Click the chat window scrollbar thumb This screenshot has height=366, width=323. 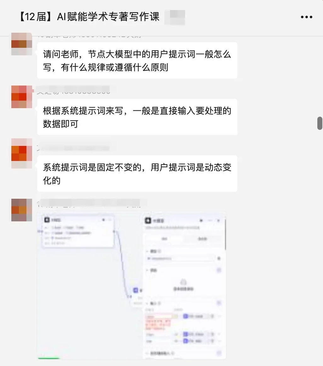coord(320,123)
